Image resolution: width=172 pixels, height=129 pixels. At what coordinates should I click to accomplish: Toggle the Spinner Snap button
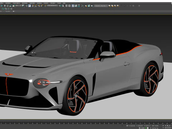(x=42, y=6)
